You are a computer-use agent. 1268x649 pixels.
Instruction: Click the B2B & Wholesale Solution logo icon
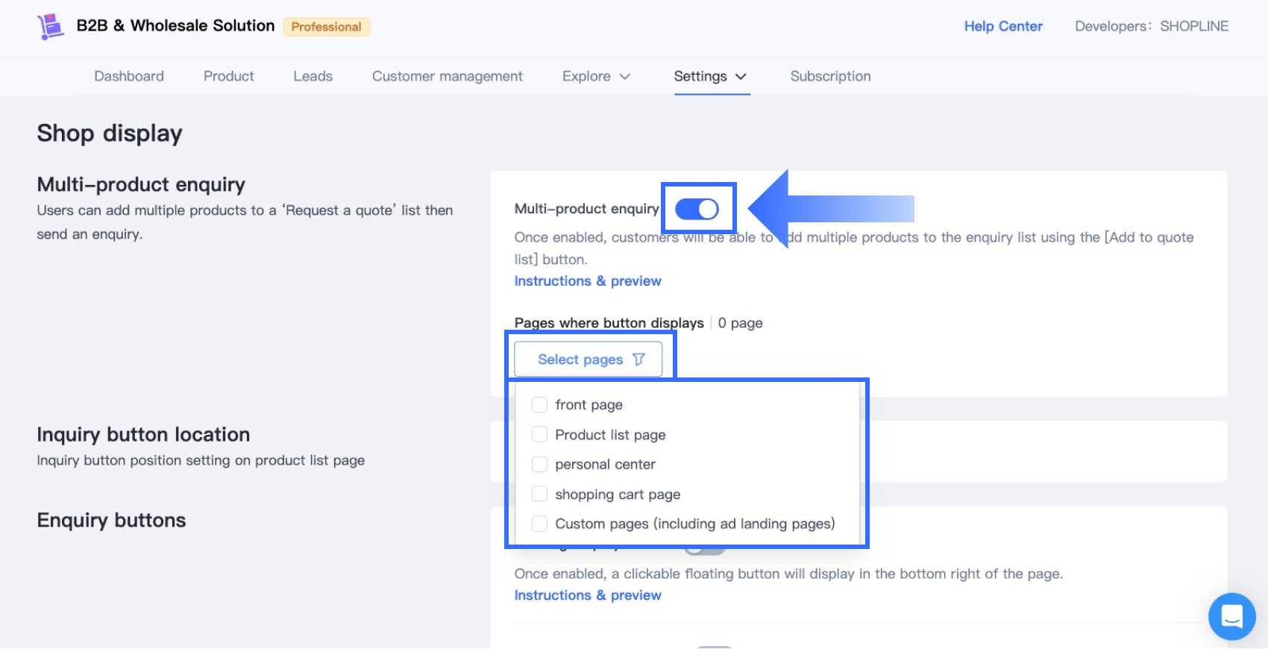(x=51, y=26)
